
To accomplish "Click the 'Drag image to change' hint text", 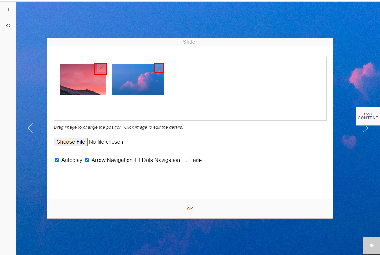I will pyautogui.click(x=118, y=127).
